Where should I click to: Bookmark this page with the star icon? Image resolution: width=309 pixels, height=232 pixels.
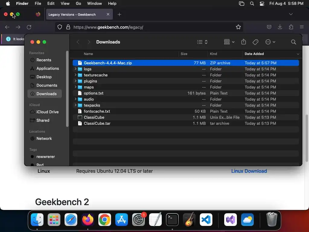coord(238,27)
